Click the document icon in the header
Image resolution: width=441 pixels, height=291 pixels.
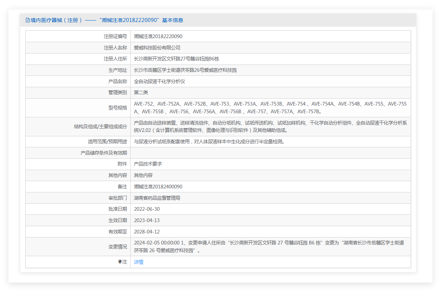pyautogui.click(x=28, y=20)
